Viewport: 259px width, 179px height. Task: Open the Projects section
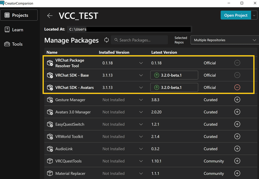19,15
